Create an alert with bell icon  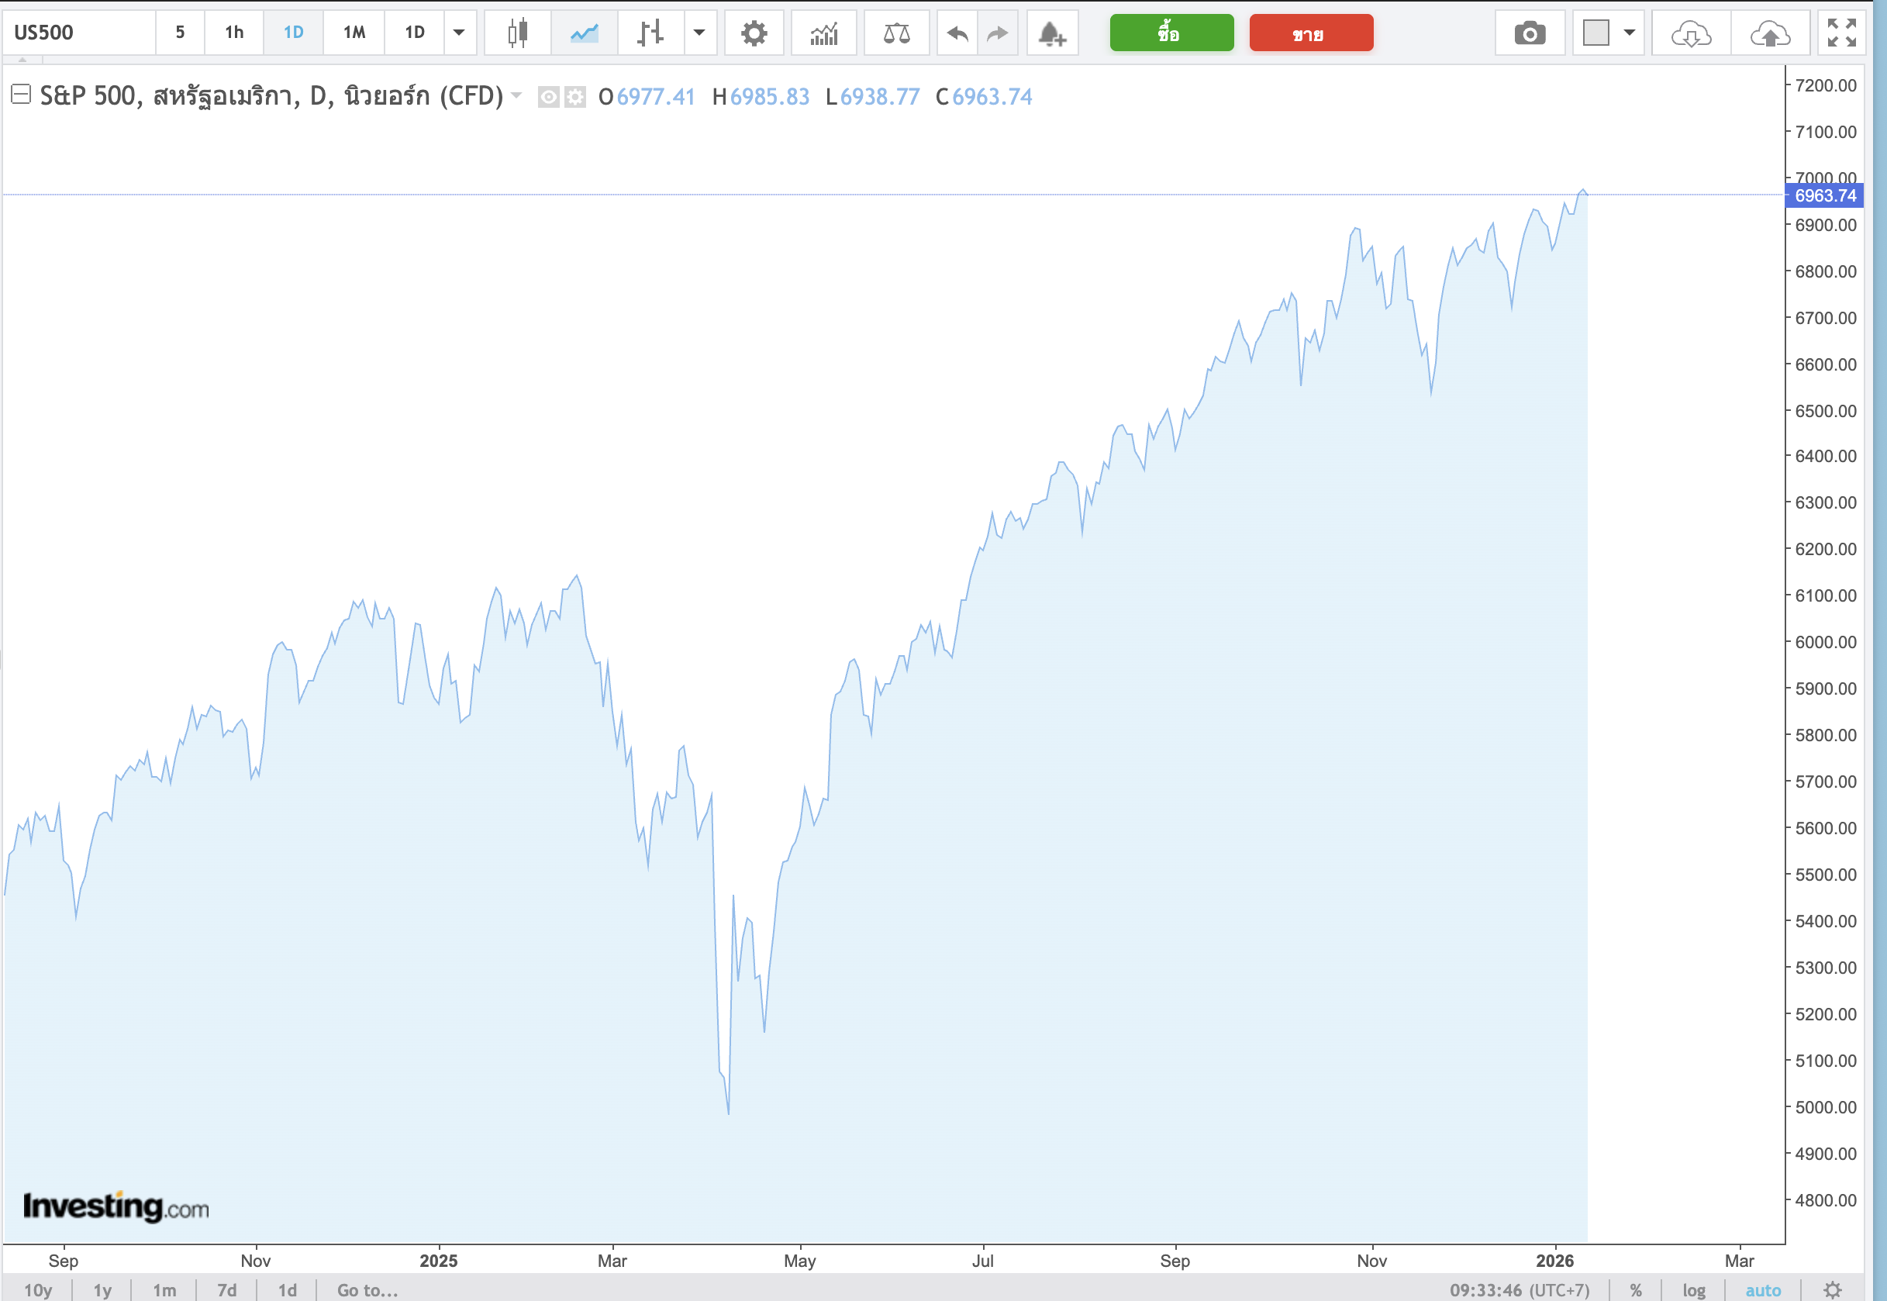click(1051, 33)
